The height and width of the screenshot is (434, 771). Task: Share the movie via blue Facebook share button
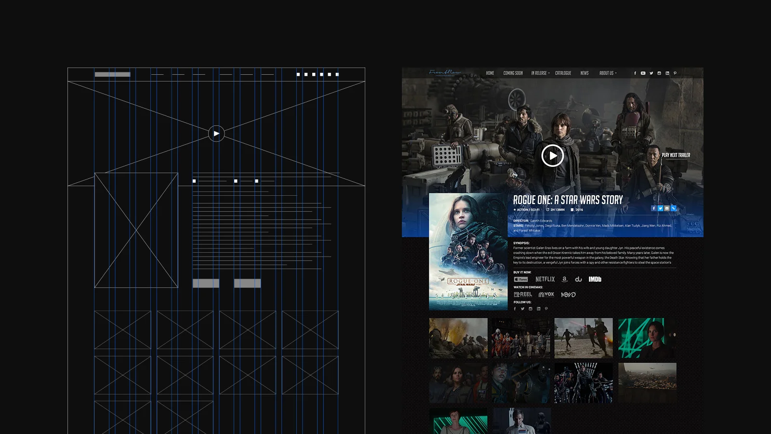(x=653, y=208)
